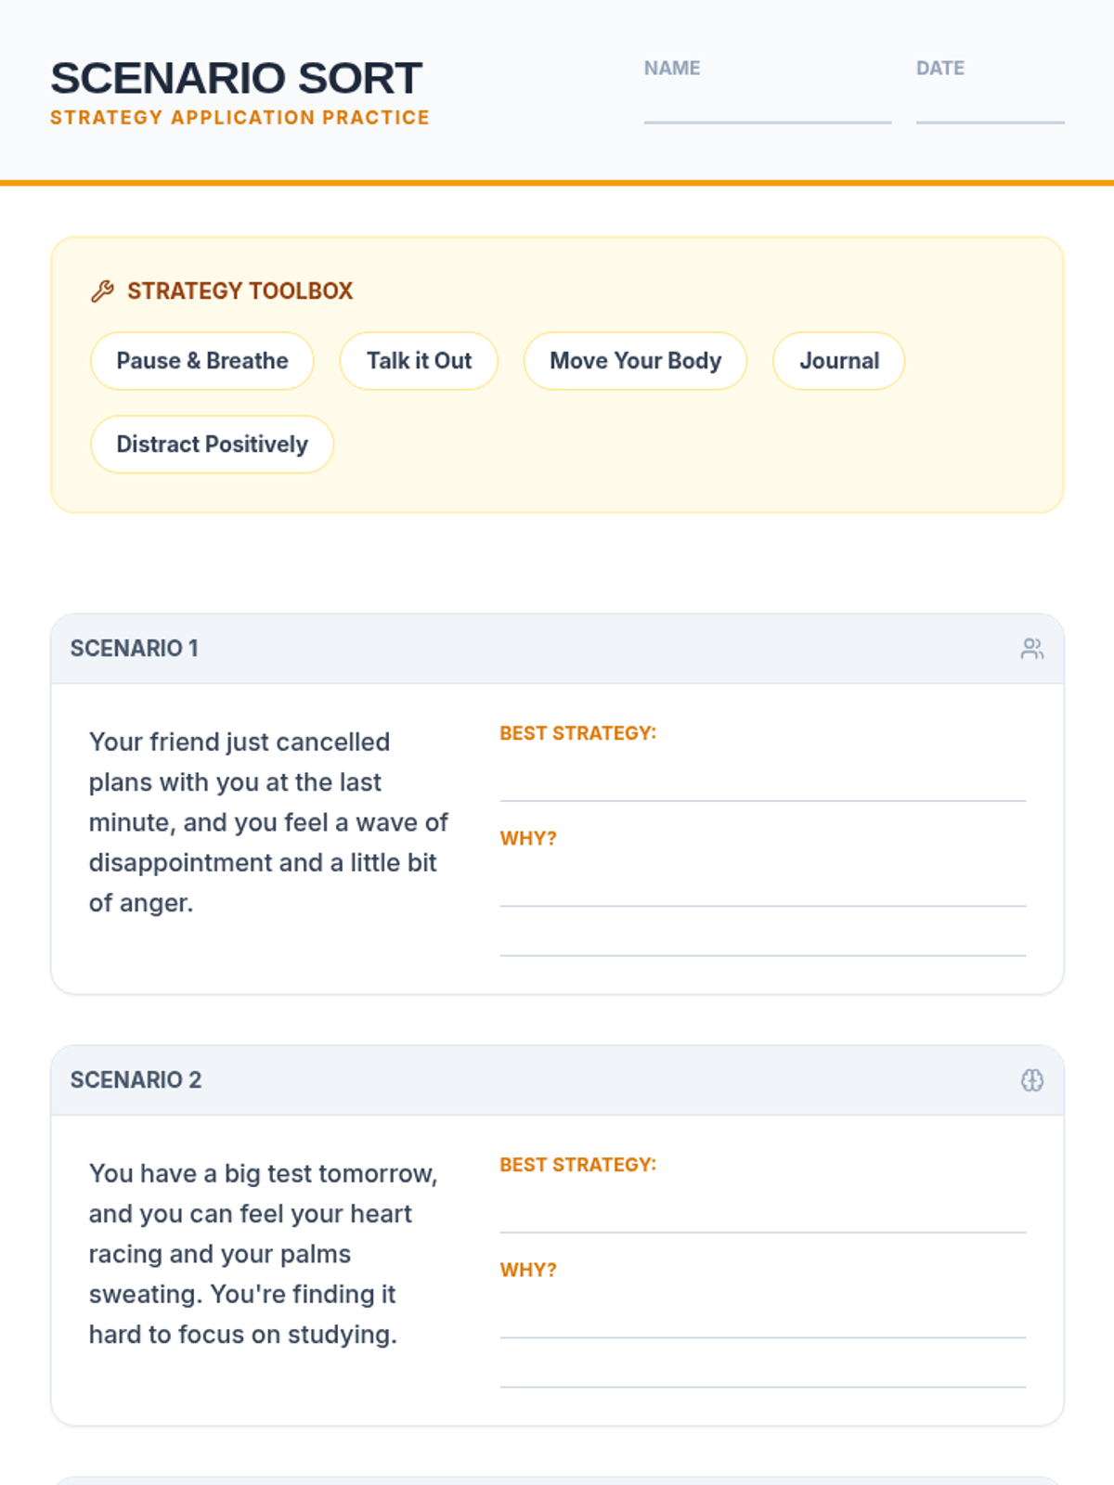
Task: Select the Talk it Out strategy chip
Action: (x=419, y=361)
